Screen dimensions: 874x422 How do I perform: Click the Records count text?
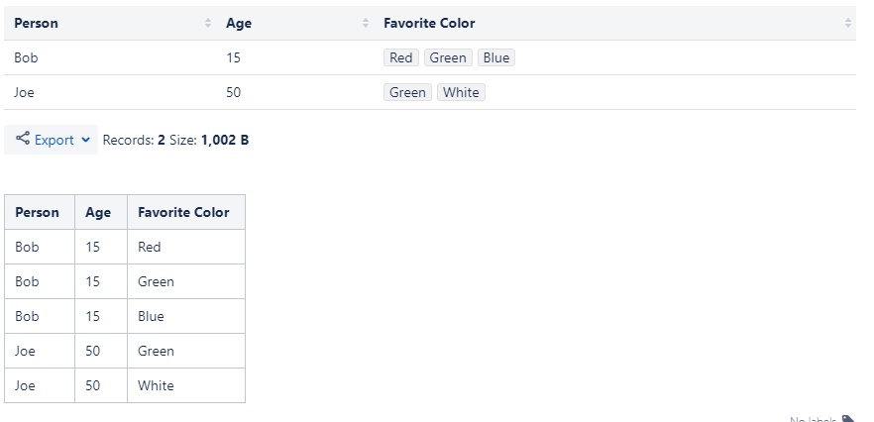click(x=134, y=140)
